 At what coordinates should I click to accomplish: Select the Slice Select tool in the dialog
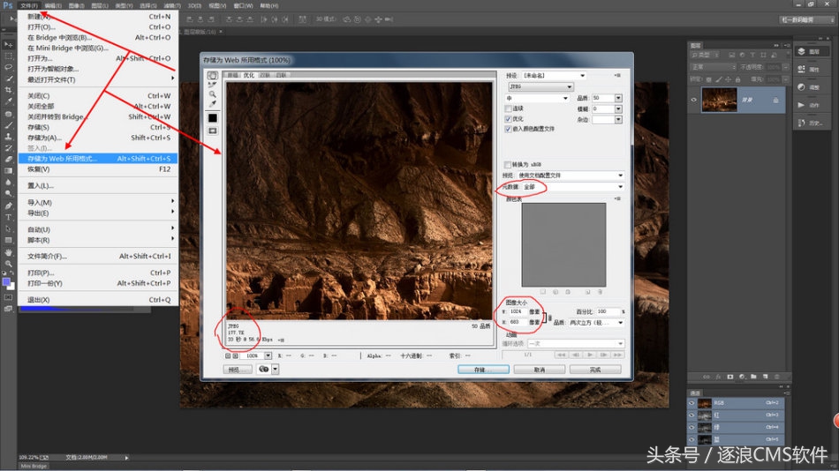click(x=212, y=86)
